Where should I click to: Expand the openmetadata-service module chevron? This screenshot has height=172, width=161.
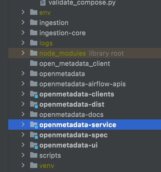(x=23, y=125)
